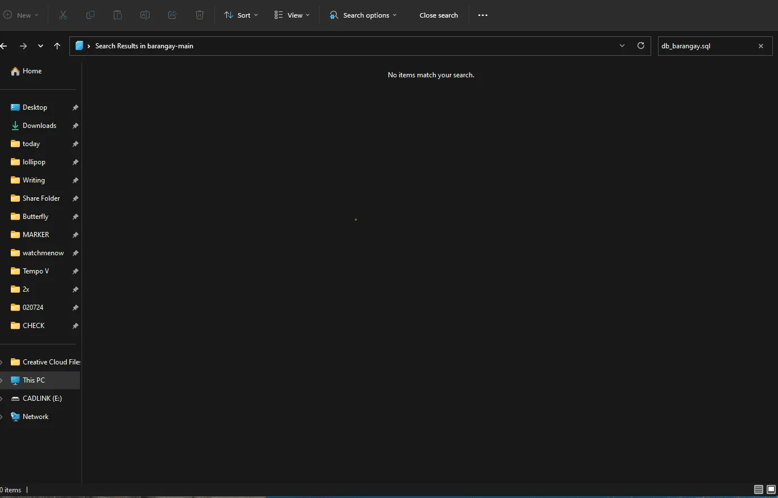Image resolution: width=778 pixels, height=498 pixels.
Task: Refresh the search results
Action: 641,45
